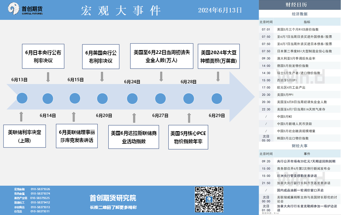
Task: Click row 韩国5月出口物价指数
Action: coord(300,138)
